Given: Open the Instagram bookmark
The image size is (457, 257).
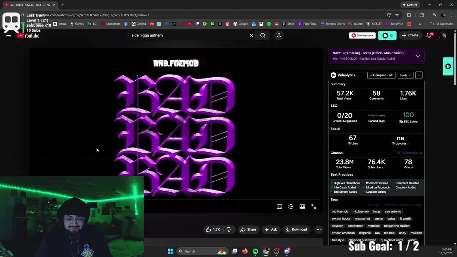Looking at the screenshot, I should [228, 24].
